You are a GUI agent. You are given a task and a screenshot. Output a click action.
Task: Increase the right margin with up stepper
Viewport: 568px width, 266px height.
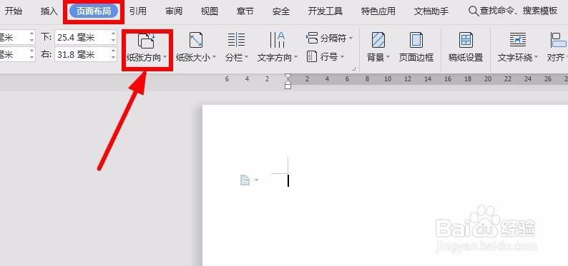[114, 51]
